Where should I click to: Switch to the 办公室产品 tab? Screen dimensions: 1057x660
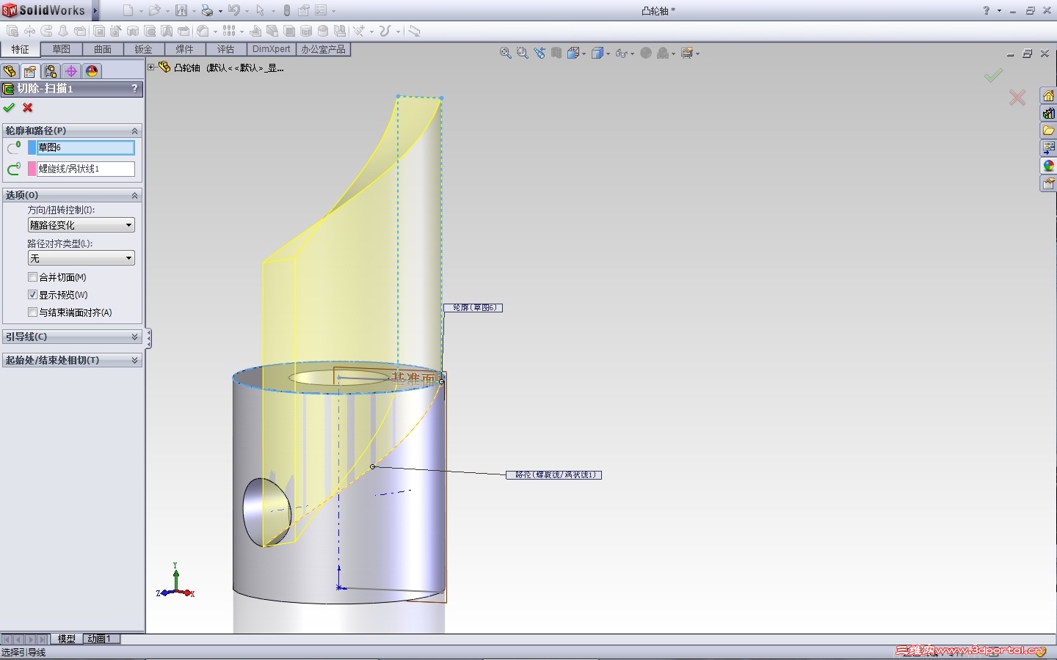point(324,49)
